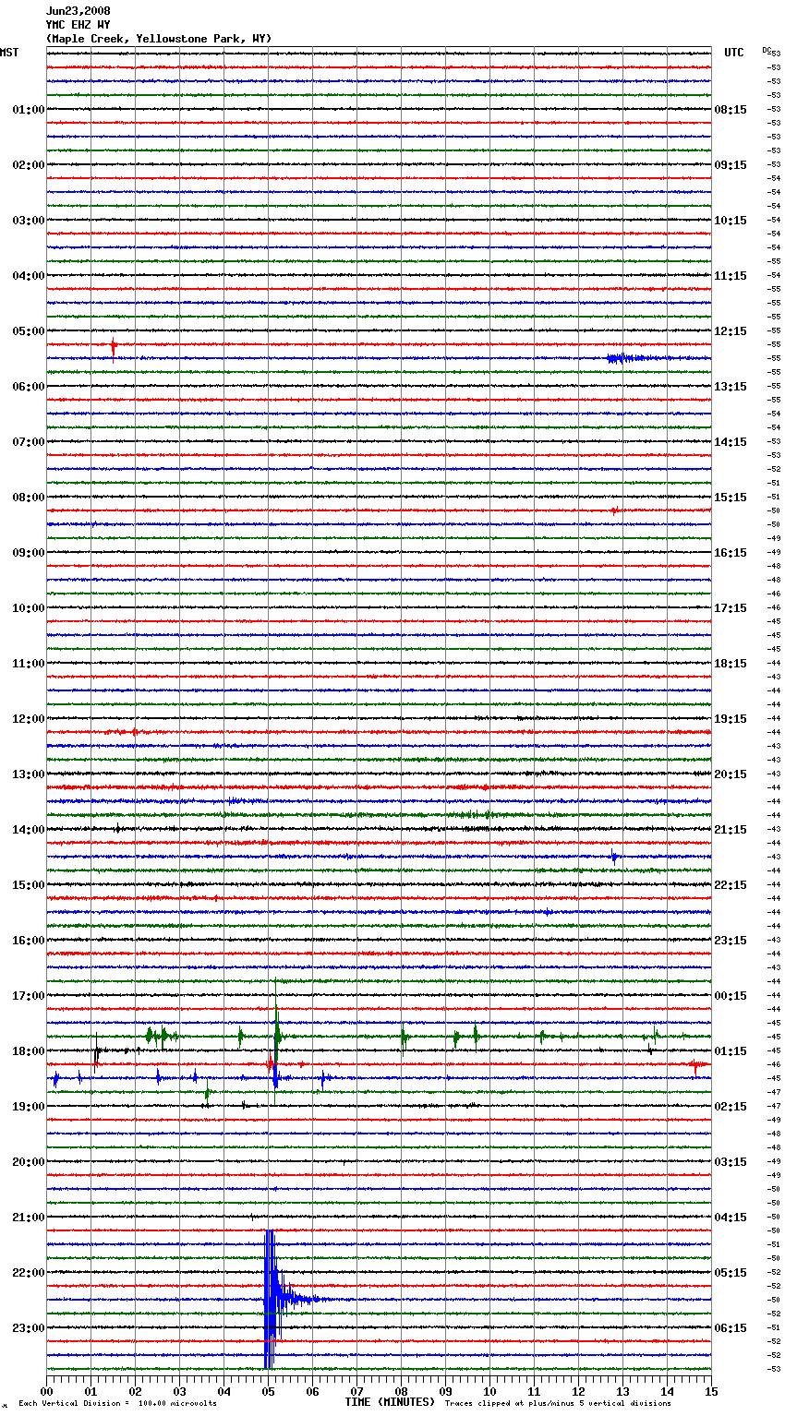
Task: Click the MST column header
Action: point(9,53)
